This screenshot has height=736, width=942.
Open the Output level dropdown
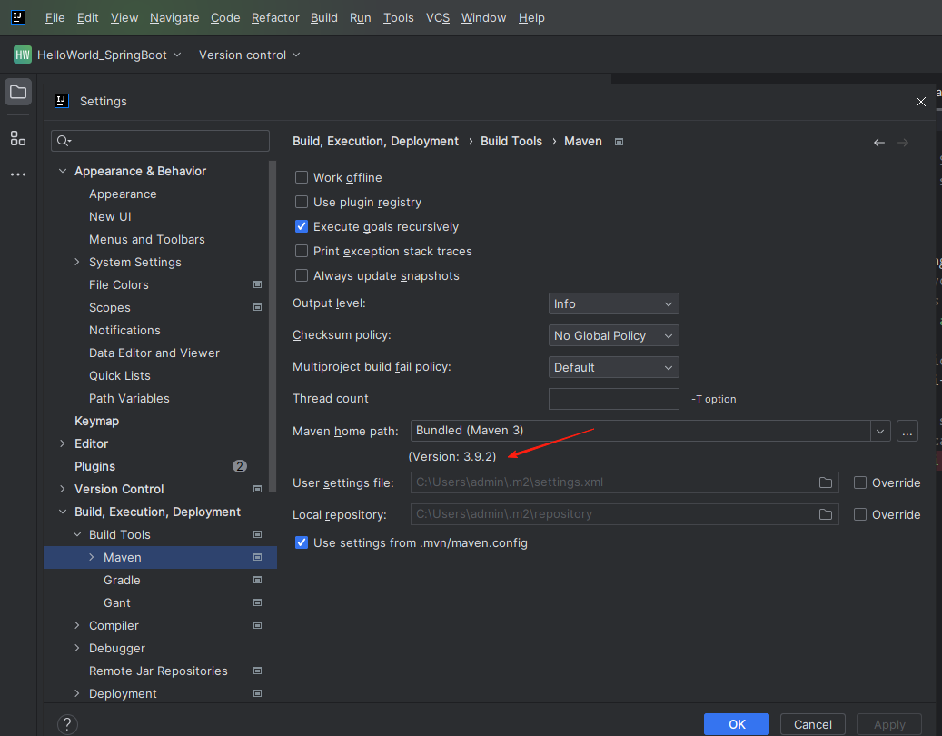(613, 303)
